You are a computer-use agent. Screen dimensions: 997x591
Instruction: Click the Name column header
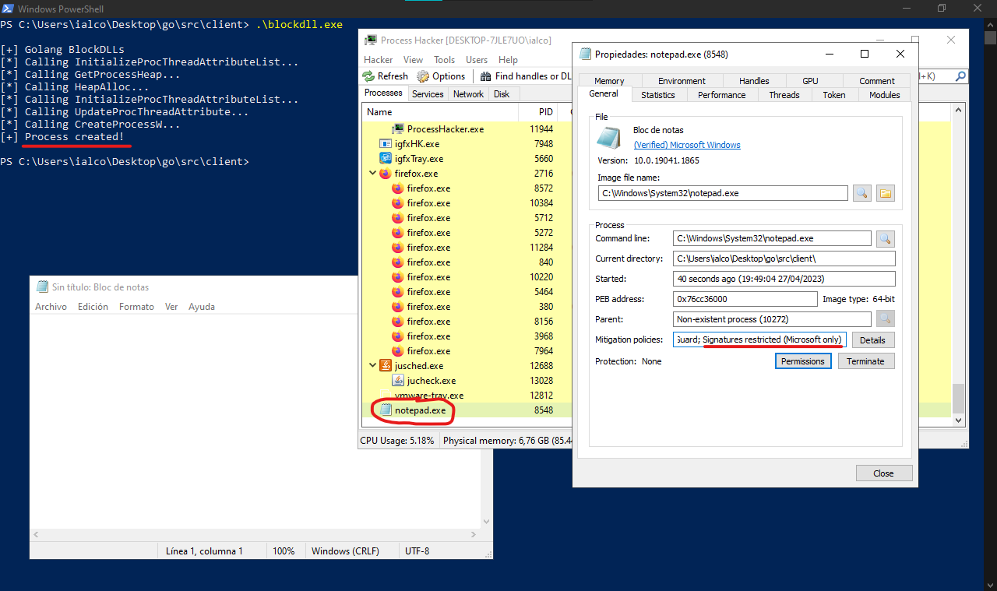[x=441, y=112]
